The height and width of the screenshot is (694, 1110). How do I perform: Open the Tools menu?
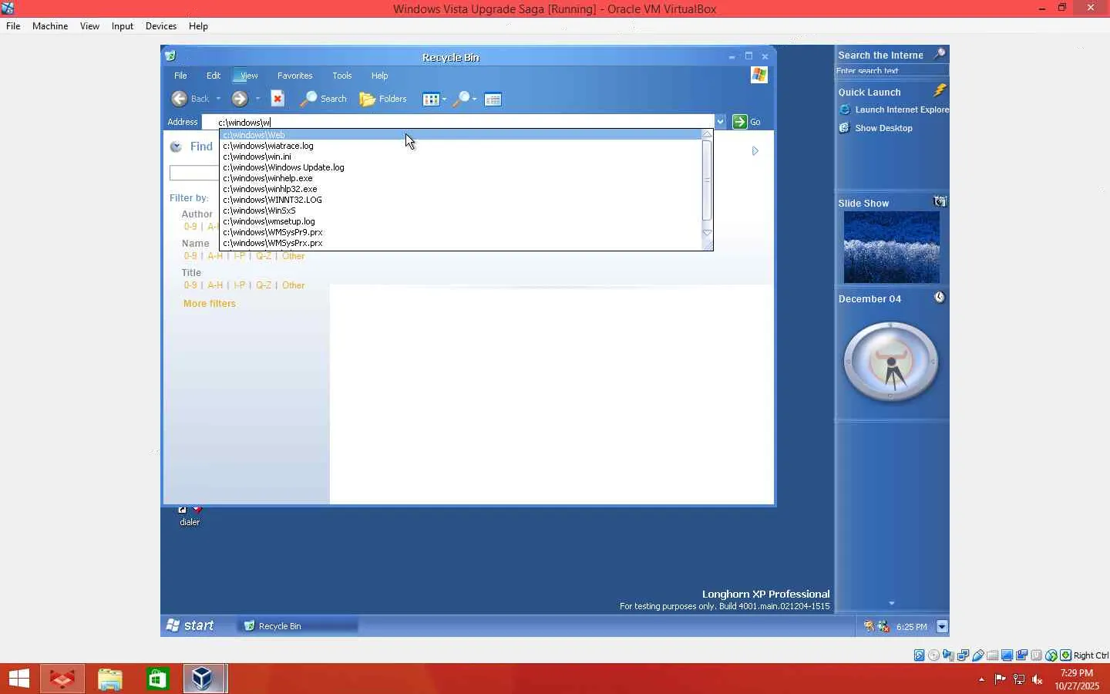pos(342,76)
